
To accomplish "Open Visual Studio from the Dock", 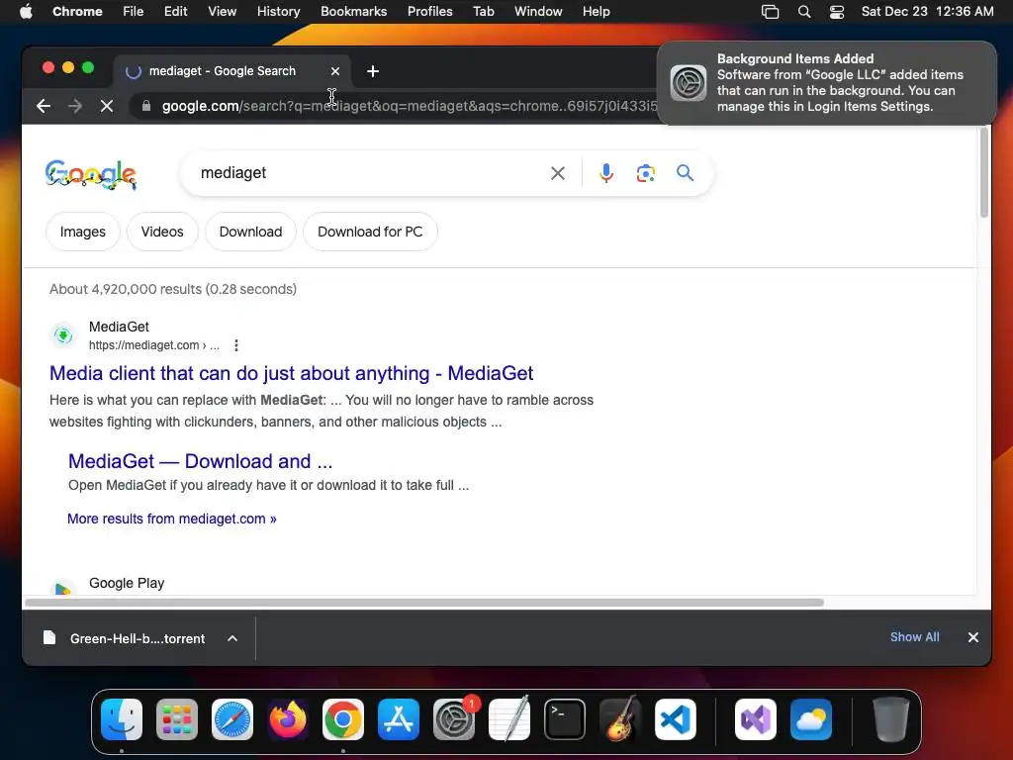I will 756,719.
